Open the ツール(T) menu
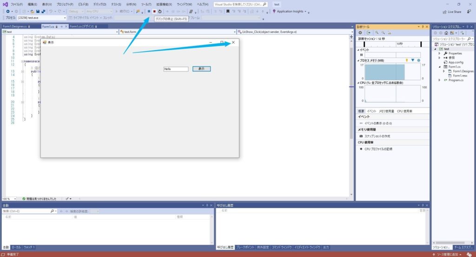The height and width of the screenshot is (257, 476). point(146,4)
